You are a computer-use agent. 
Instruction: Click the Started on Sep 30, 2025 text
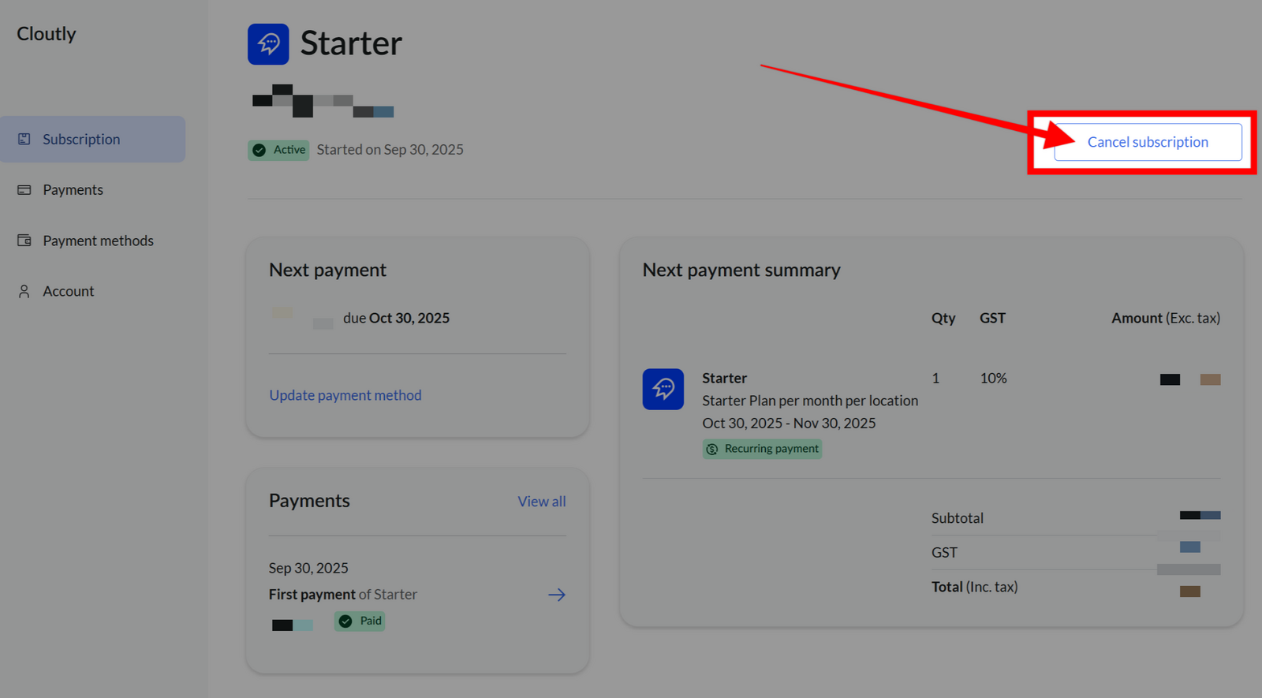(x=390, y=150)
